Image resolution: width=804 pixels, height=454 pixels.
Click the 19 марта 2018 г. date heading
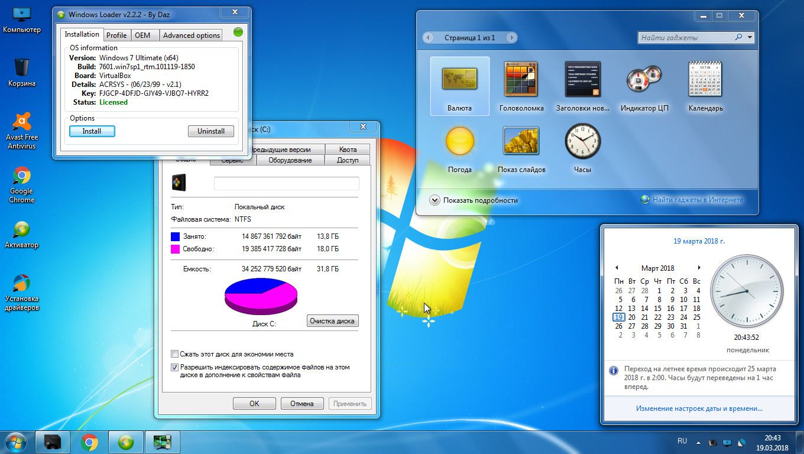(699, 241)
